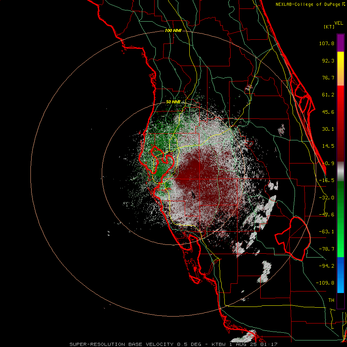Pick the gray near-zero color bar segment
The image size is (347, 347).
(x=340, y=172)
